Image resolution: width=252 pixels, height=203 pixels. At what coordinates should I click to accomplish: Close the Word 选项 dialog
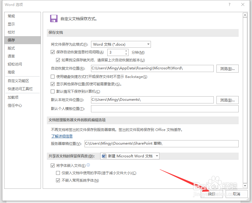243,4
